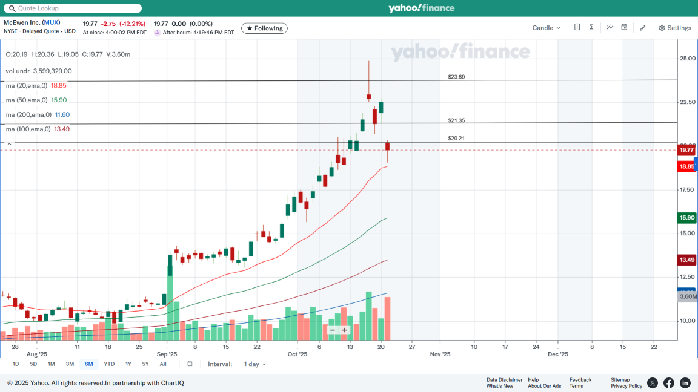The width and height of the screenshot is (698, 392).
Task: Open the crosshair toggle icon
Action: click(577, 27)
